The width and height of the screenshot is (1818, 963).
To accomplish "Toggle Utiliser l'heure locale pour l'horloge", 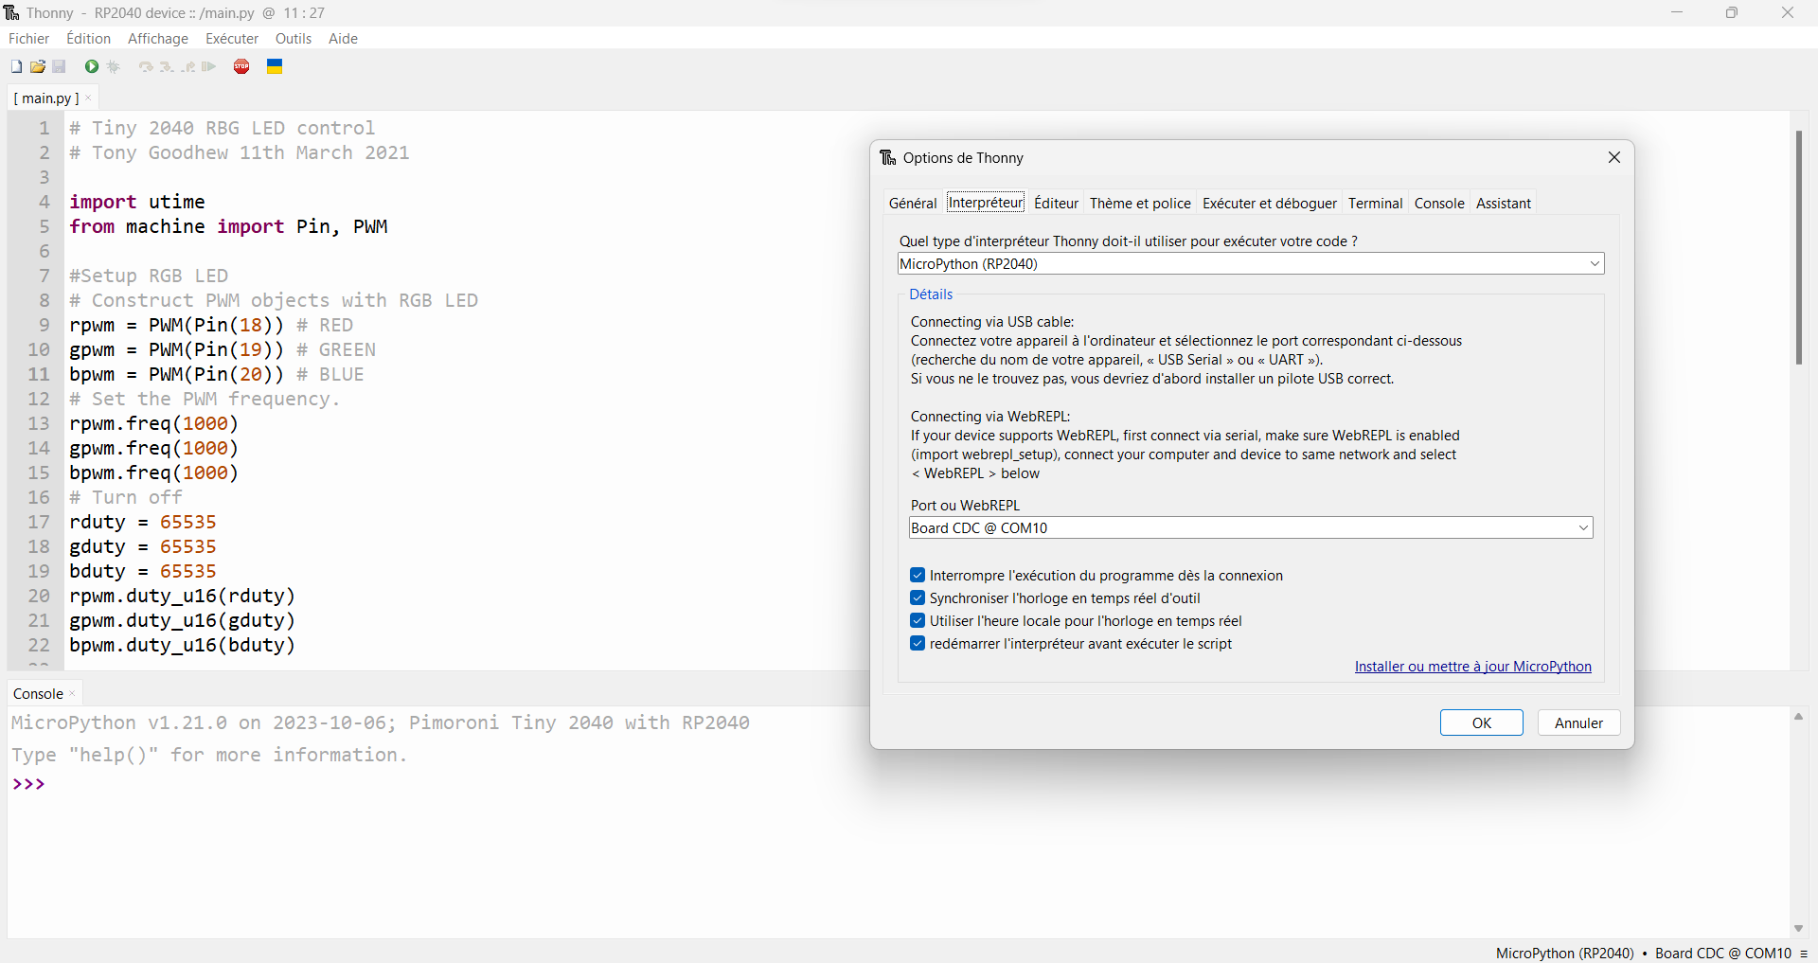I will click(918, 620).
